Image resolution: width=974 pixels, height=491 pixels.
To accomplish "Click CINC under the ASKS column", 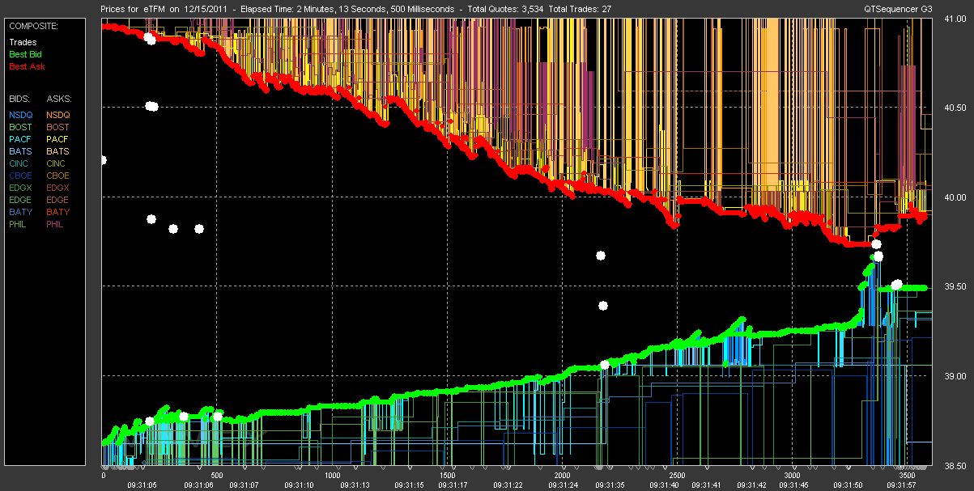I will tap(57, 163).
